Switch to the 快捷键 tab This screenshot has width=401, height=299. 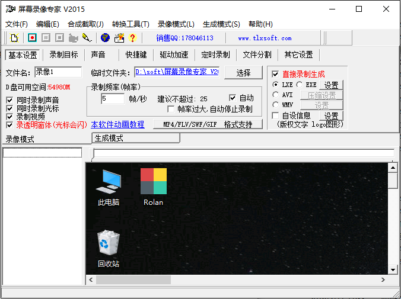click(x=136, y=54)
